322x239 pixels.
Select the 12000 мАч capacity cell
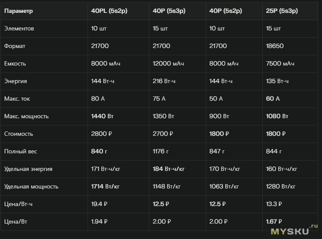pyautogui.click(x=168, y=64)
